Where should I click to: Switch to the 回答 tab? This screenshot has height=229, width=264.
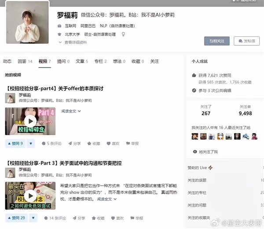tap(25, 61)
